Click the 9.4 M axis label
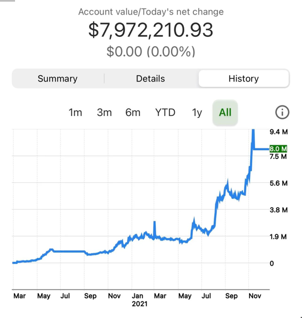303x318 pixels. point(278,132)
